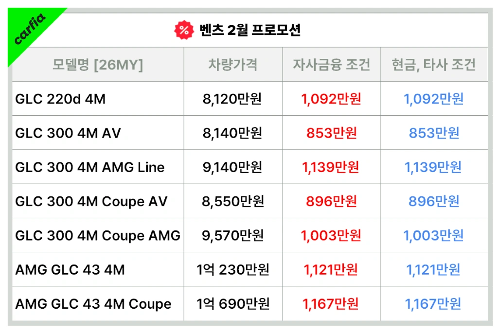The width and height of the screenshot is (498, 333).
Task: Click the red 1,003만원 financing discount
Action: 331,236
